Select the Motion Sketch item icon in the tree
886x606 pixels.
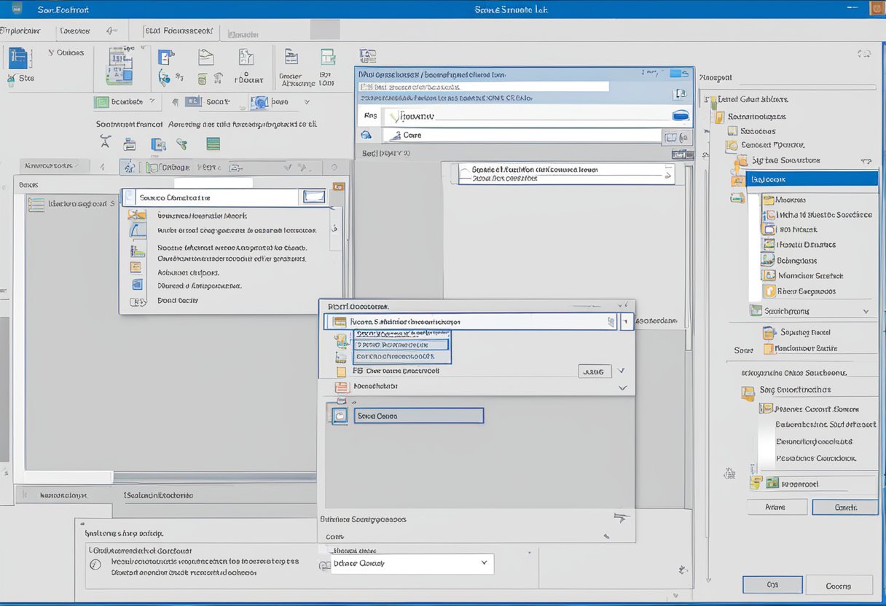pos(769,275)
